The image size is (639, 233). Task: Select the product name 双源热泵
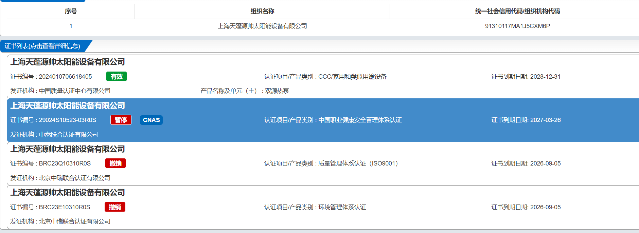pos(277,91)
